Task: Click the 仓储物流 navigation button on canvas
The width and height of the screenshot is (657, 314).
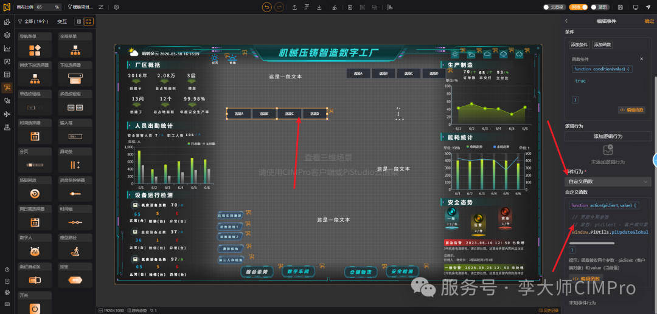Action: (361, 271)
